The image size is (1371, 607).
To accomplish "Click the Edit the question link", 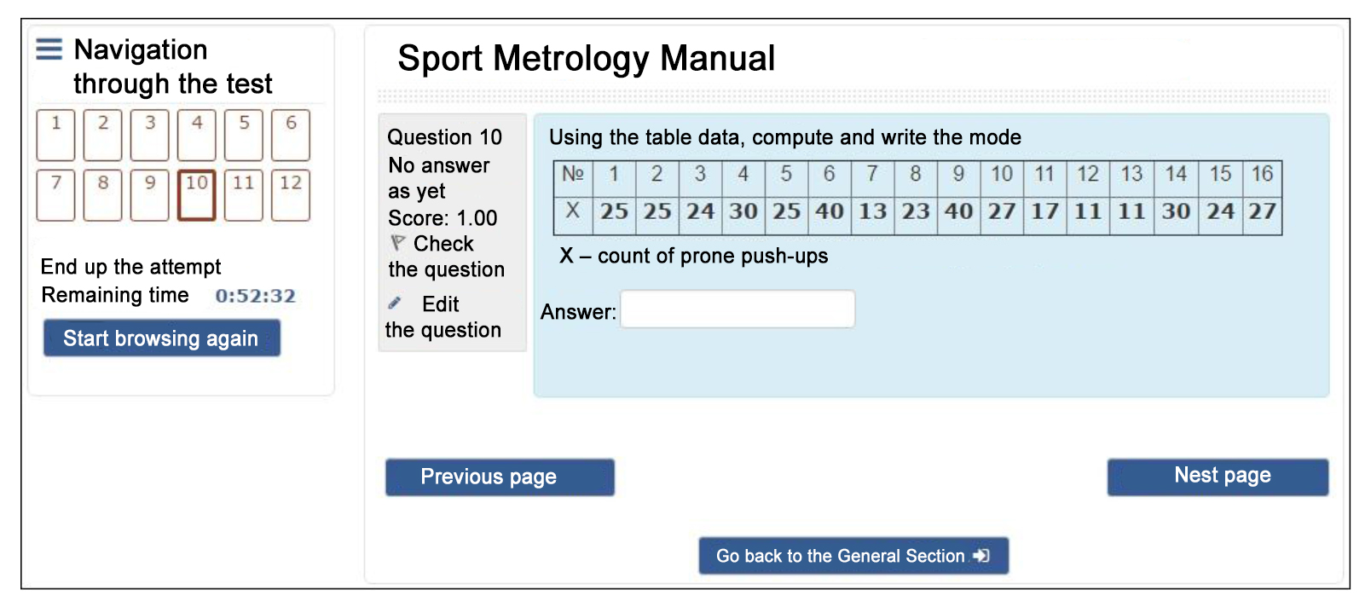I will pyautogui.click(x=443, y=317).
